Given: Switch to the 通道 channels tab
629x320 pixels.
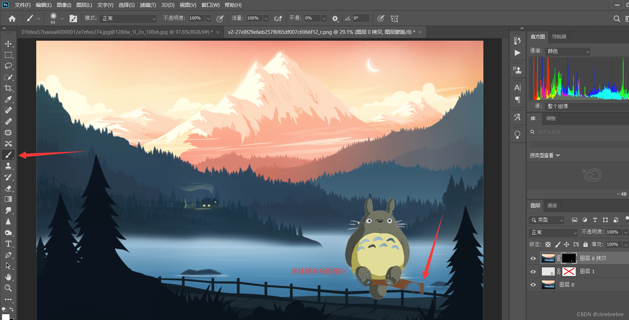Looking at the screenshot, I should (x=552, y=205).
